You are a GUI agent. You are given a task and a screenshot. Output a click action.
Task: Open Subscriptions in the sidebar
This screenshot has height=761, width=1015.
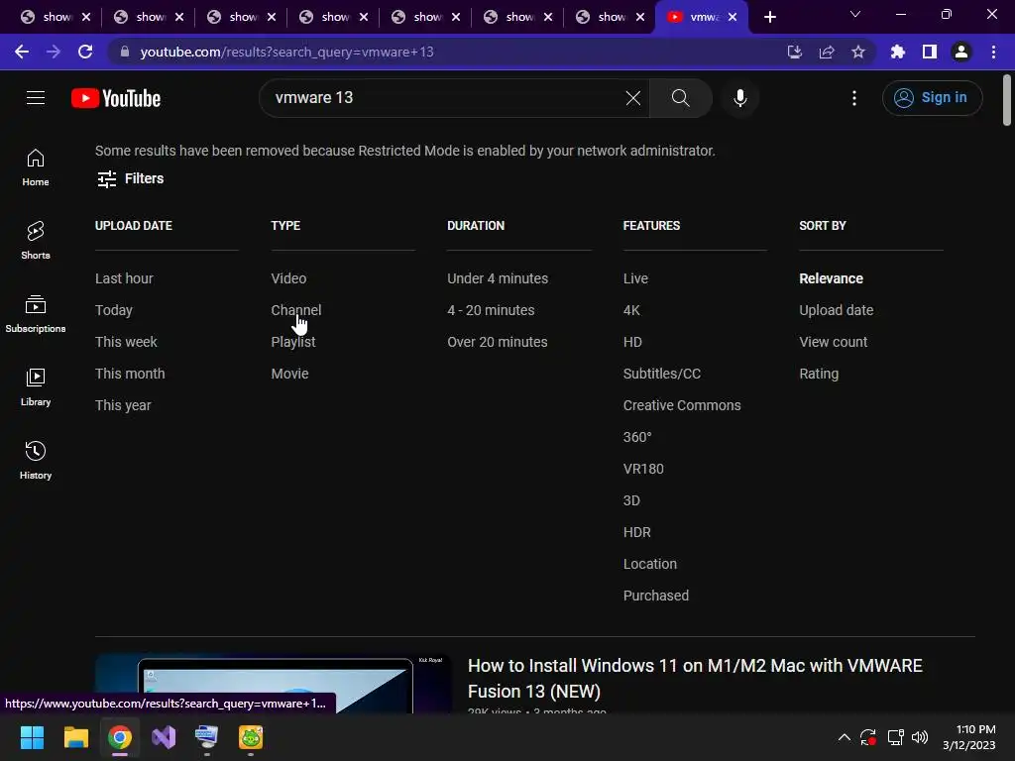(x=36, y=314)
